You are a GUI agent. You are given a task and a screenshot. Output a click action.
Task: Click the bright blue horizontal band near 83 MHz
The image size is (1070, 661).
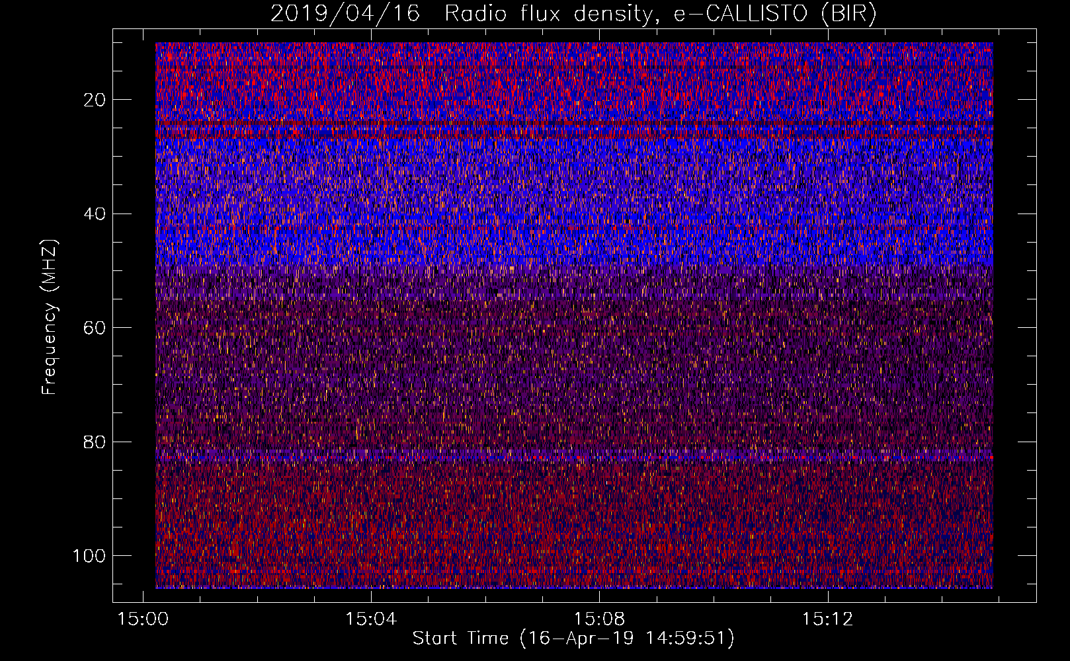[574, 457]
